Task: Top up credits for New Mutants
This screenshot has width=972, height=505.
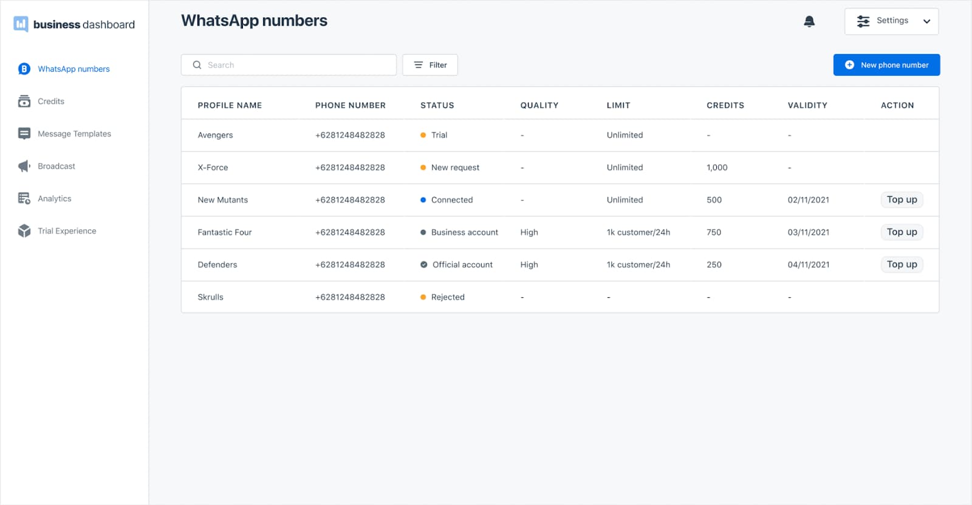Action: (902, 200)
